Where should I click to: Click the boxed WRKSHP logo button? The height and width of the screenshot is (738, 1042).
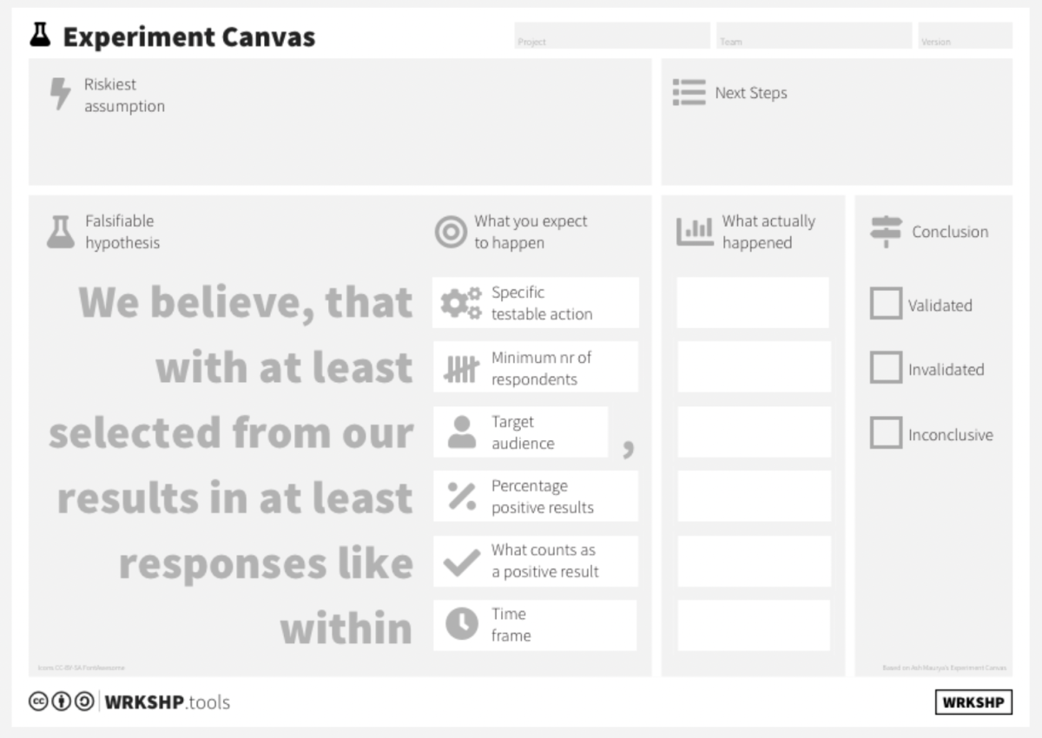[x=973, y=702]
